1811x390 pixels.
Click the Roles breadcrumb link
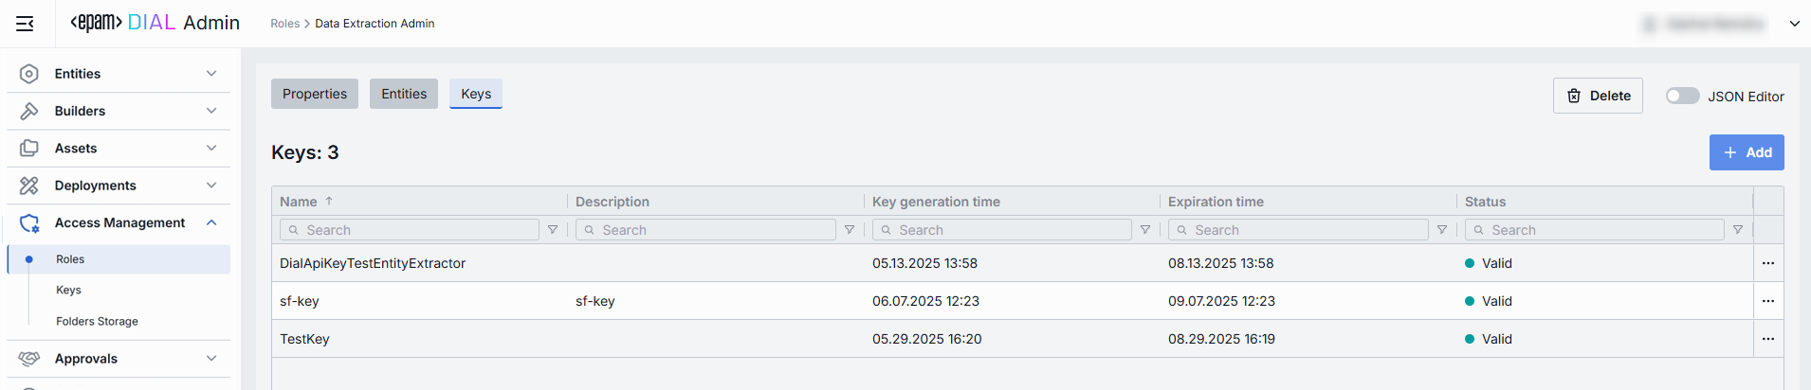[284, 24]
